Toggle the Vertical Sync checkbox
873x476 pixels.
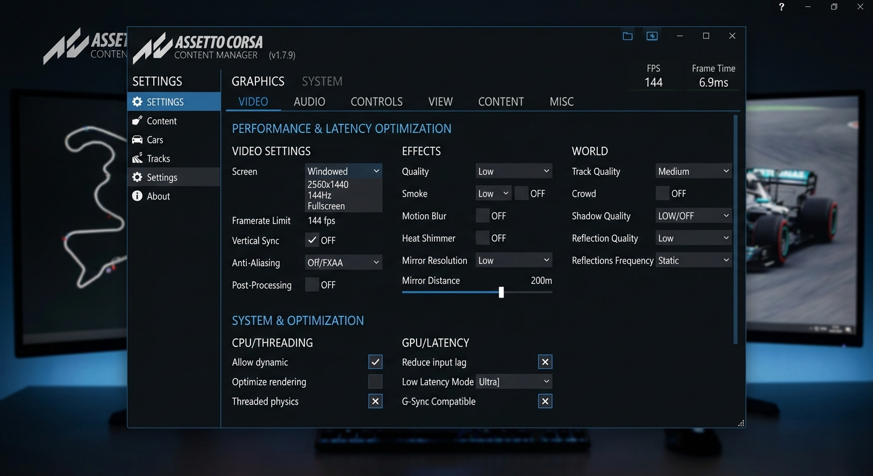point(312,240)
